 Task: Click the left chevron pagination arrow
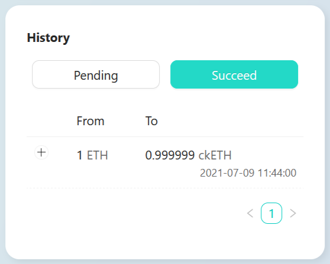pos(250,213)
